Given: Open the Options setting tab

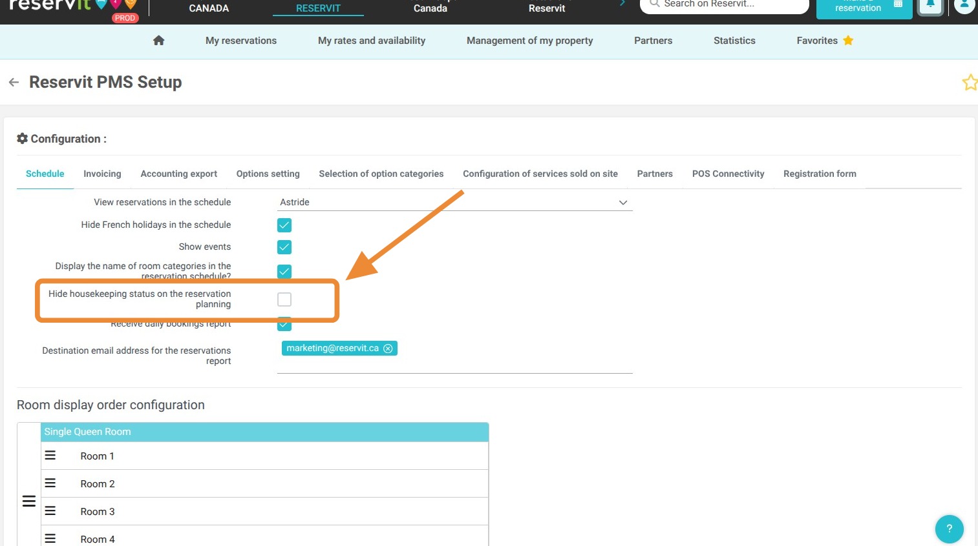Looking at the screenshot, I should [268, 174].
